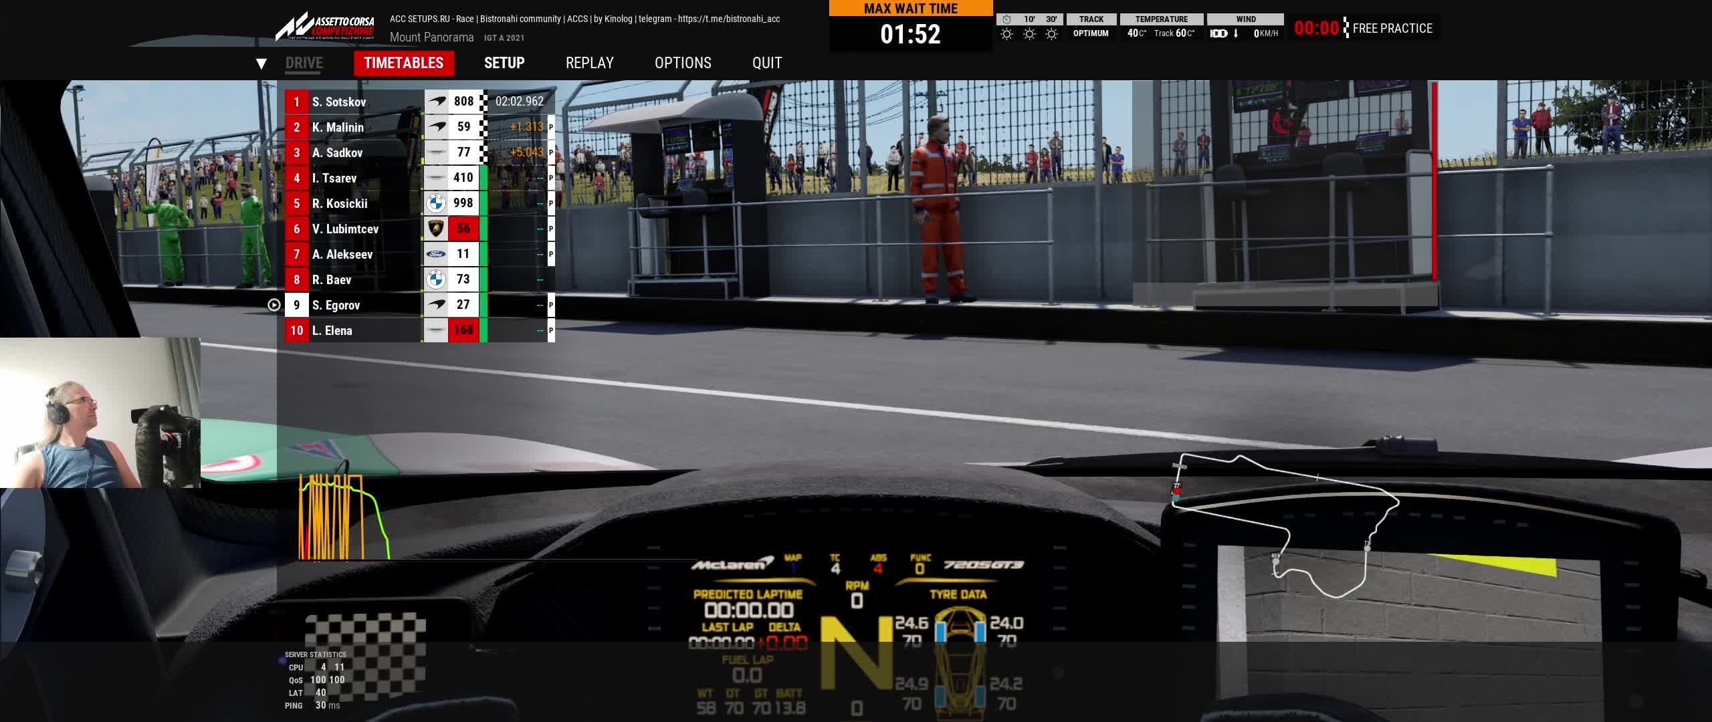Image resolution: width=1712 pixels, height=722 pixels.
Task: Open the SETUP menu
Action: tap(504, 63)
